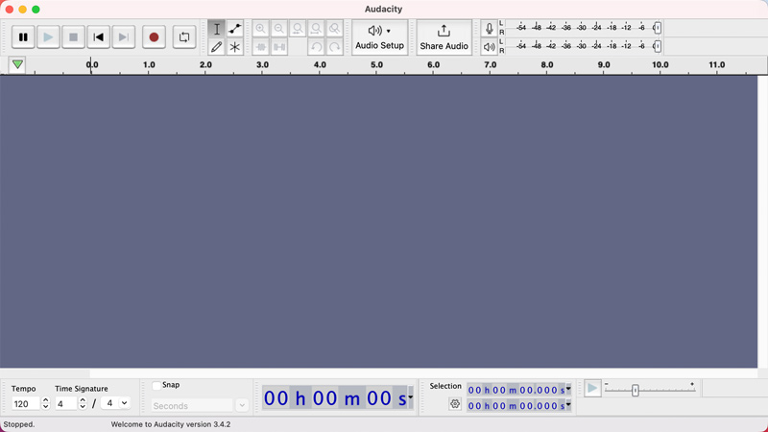Viewport: 768px width, 432px height.
Task: Click the Share Audio button
Action: (x=444, y=37)
